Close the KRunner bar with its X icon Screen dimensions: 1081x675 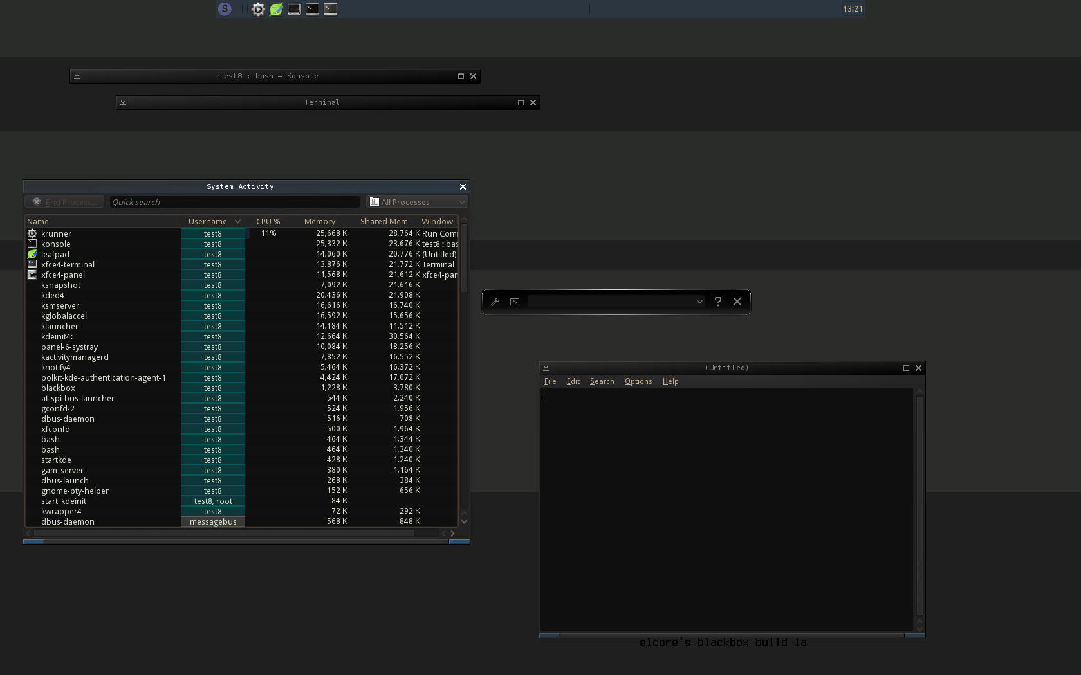[737, 301]
